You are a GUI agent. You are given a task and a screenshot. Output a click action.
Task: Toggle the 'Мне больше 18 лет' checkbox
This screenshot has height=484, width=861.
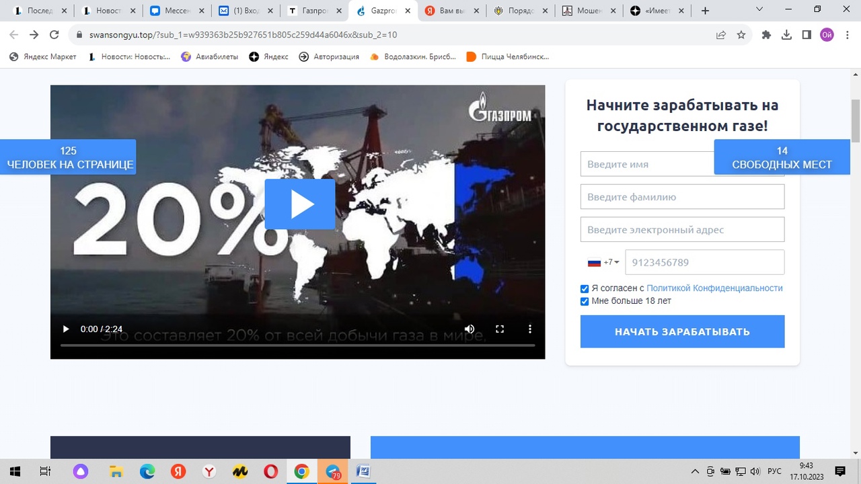click(x=585, y=301)
